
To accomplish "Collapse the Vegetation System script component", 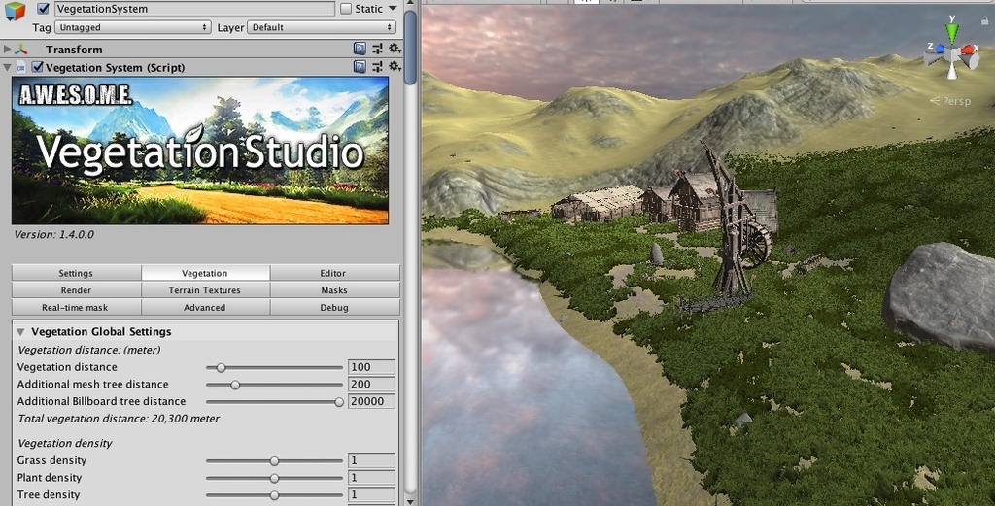I will [7, 67].
